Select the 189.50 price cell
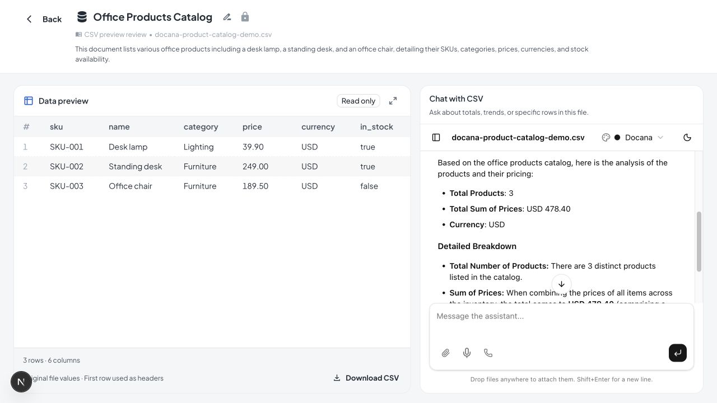Image resolution: width=717 pixels, height=403 pixels. (255, 186)
